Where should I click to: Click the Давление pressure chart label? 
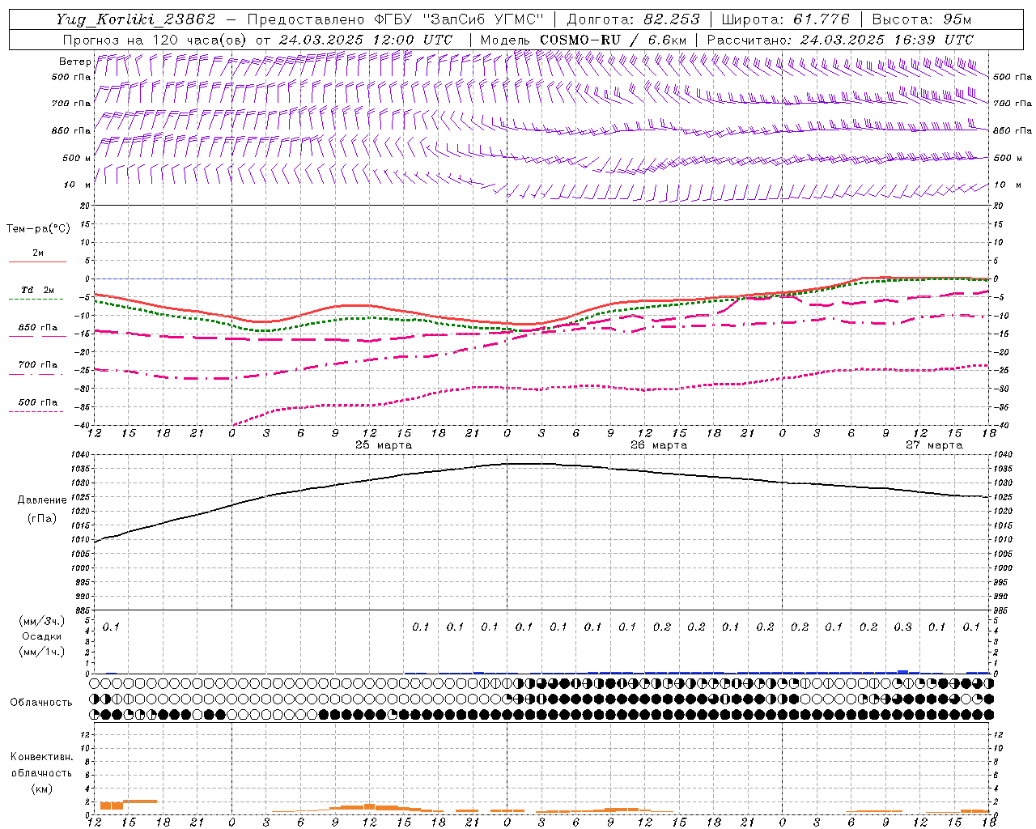tap(42, 500)
